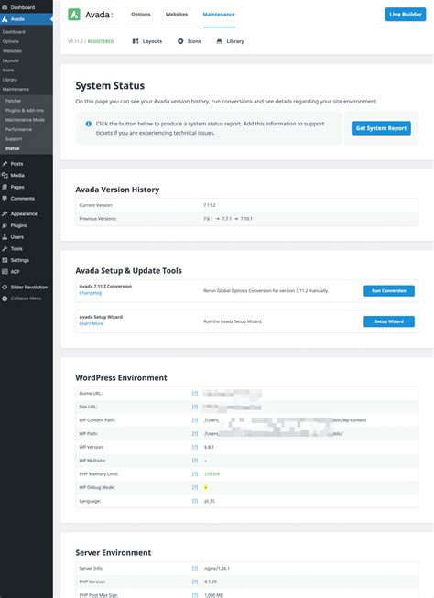Click WP version value 6.8.1
The height and width of the screenshot is (598, 434).
pyautogui.click(x=209, y=447)
